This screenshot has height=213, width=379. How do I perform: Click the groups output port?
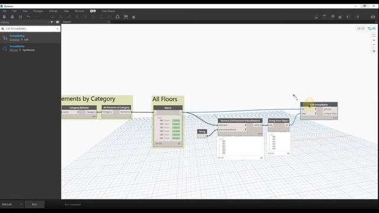330,109
